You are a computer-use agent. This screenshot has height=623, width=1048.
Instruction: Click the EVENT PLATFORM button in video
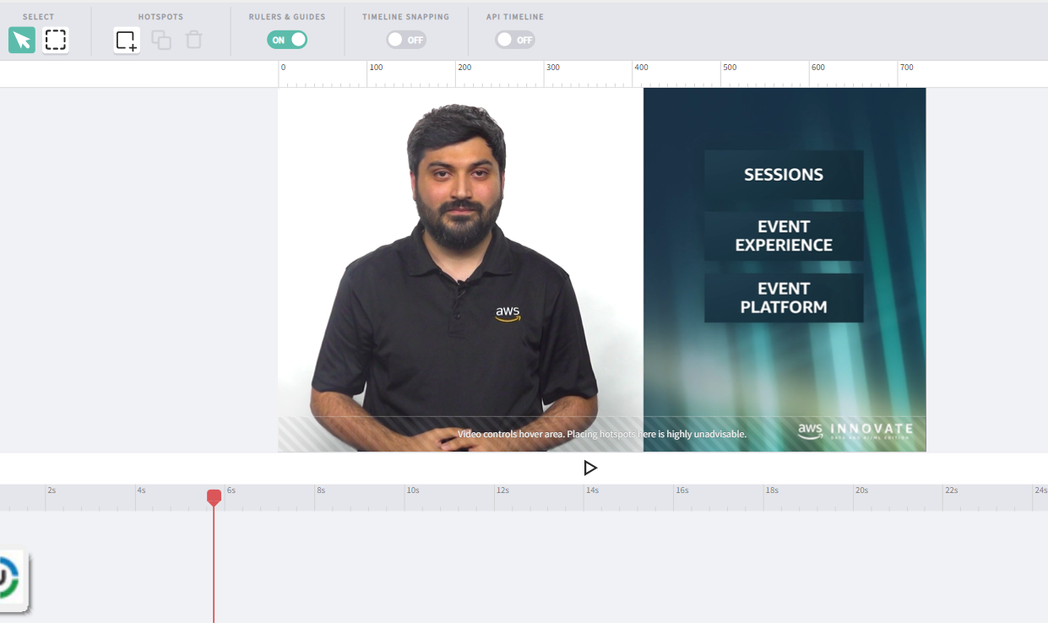pos(784,297)
